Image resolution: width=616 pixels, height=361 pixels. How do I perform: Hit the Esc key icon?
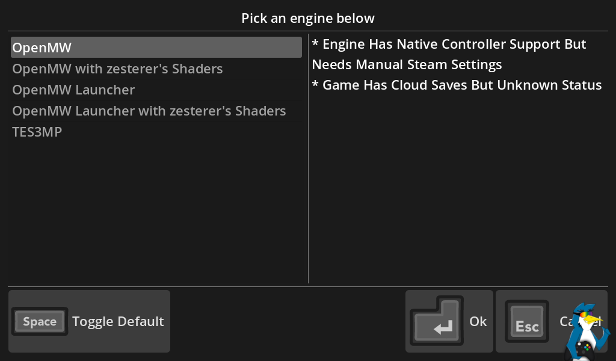526,322
